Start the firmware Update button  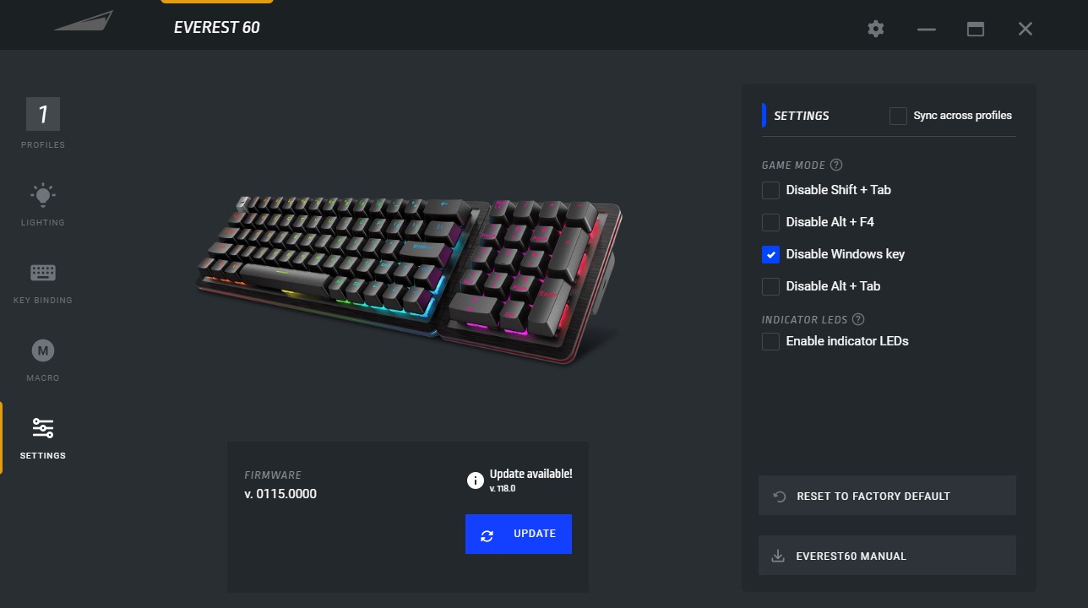519,535
